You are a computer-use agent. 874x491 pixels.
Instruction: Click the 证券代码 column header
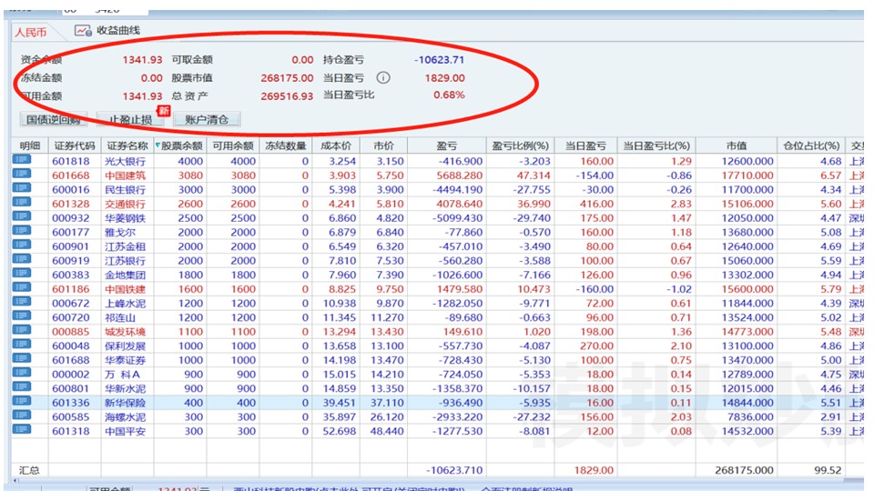click(75, 145)
